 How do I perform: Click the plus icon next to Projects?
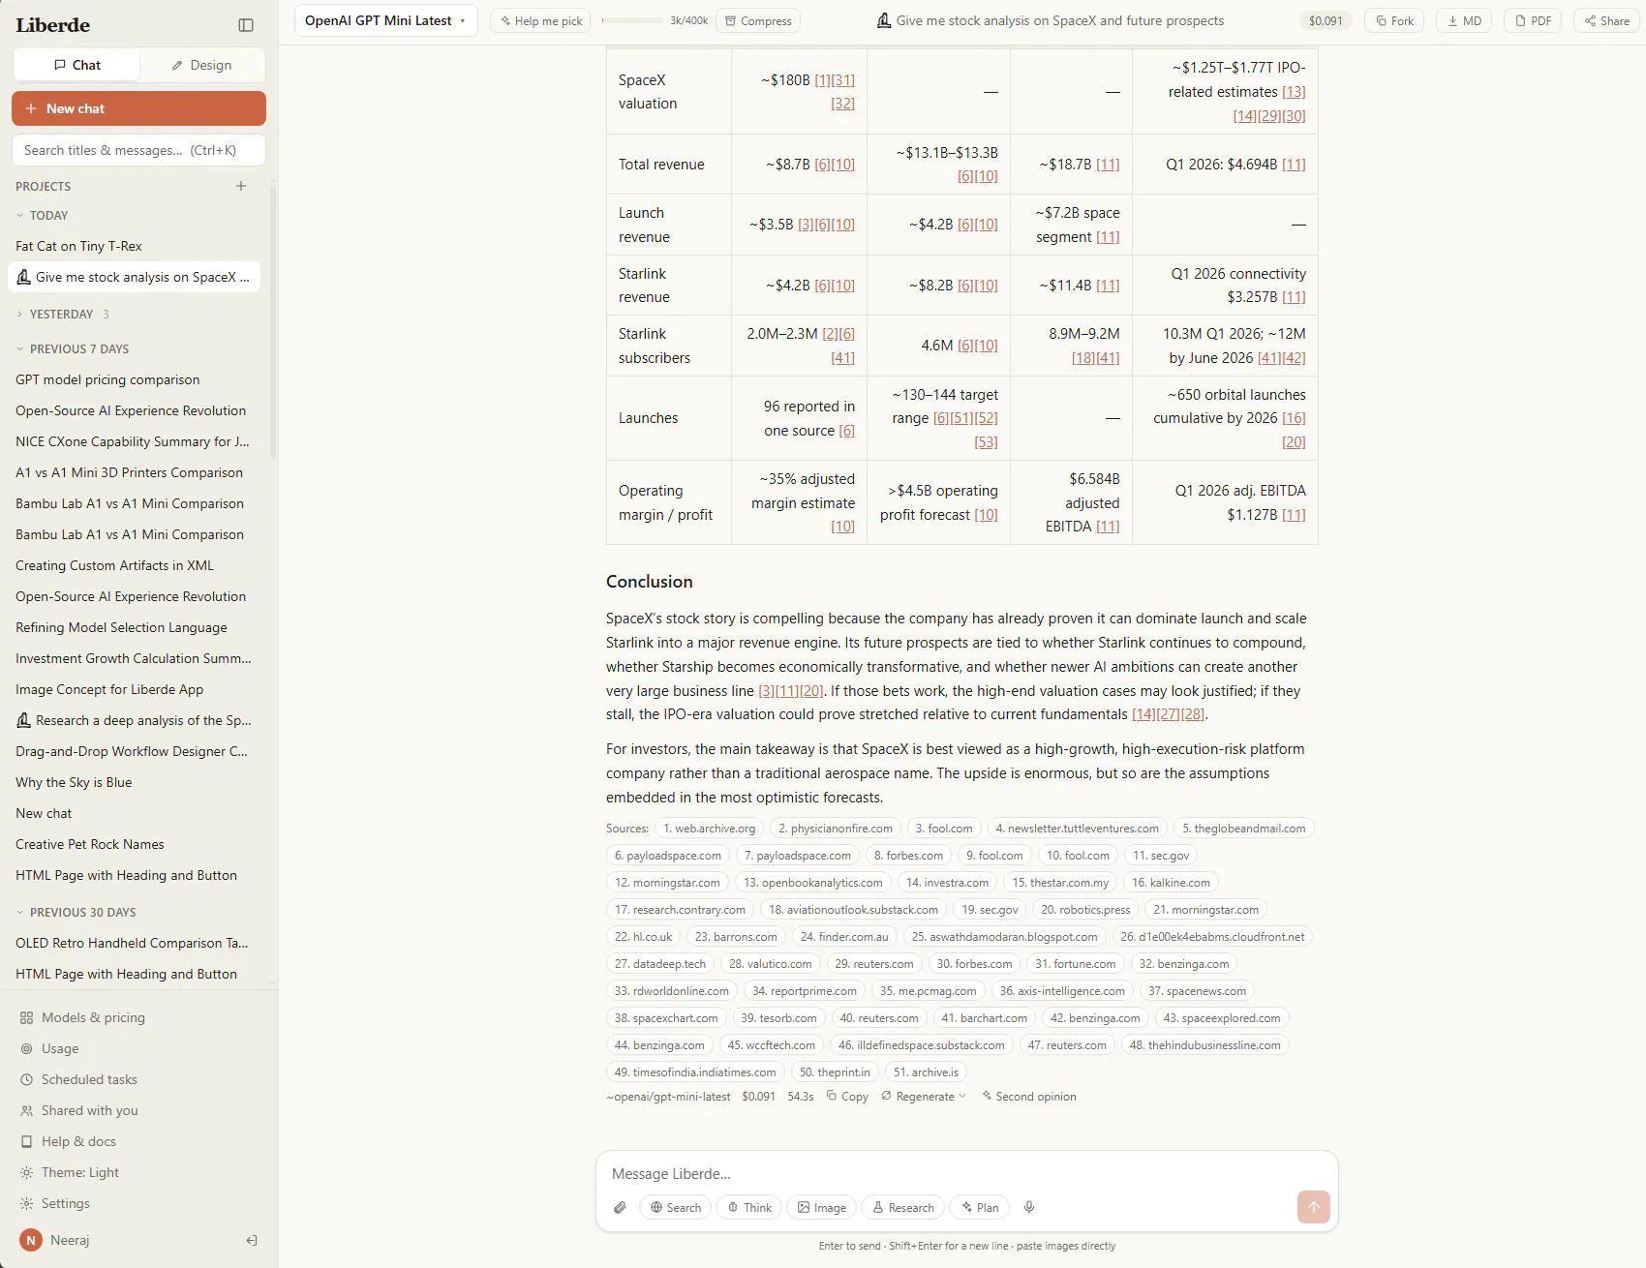pos(241,186)
